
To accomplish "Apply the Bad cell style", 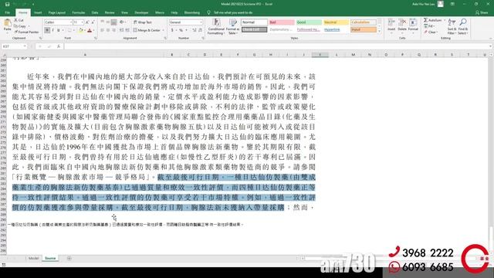I will 281,22.
